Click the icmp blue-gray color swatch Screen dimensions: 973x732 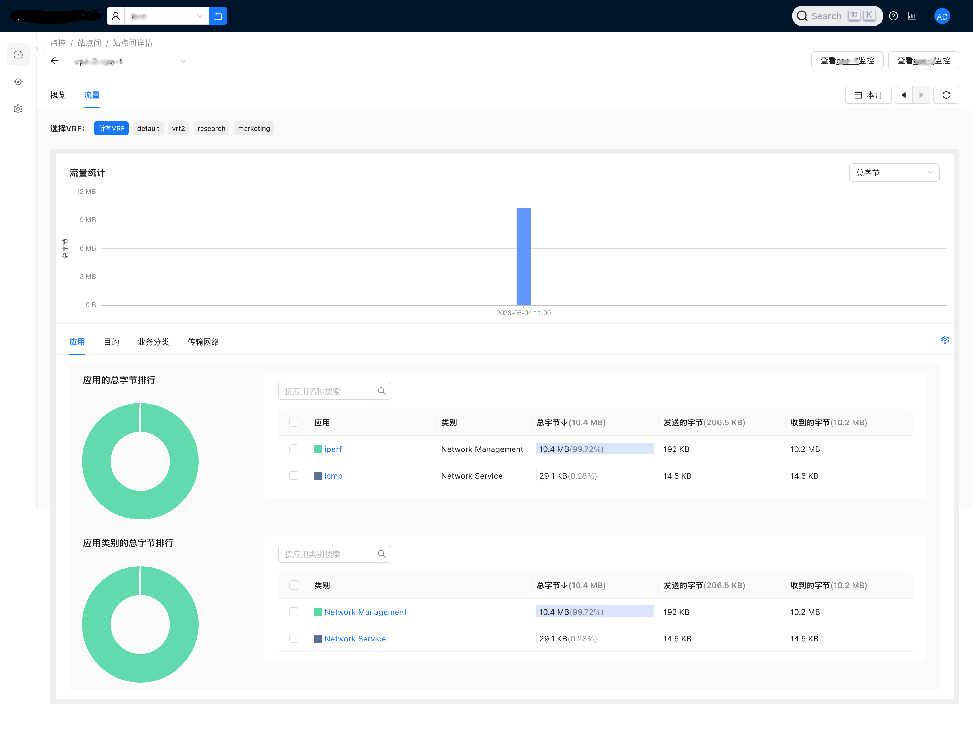click(318, 476)
